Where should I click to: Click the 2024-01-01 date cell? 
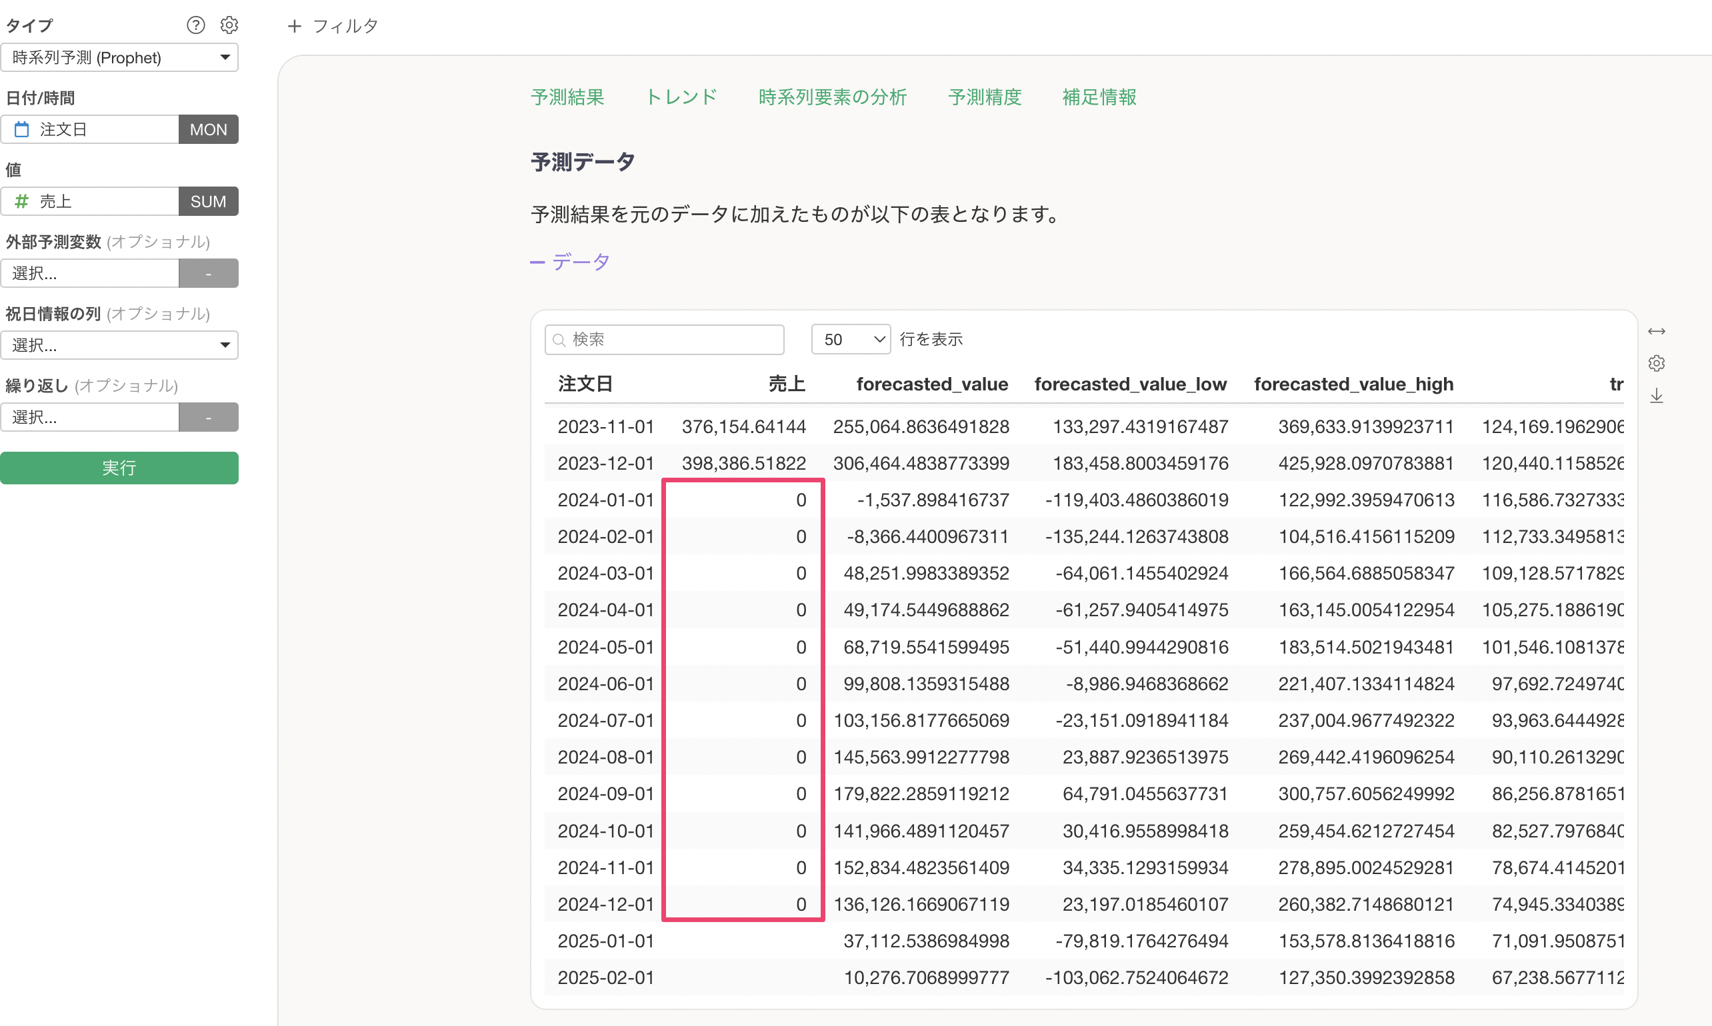click(606, 500)
